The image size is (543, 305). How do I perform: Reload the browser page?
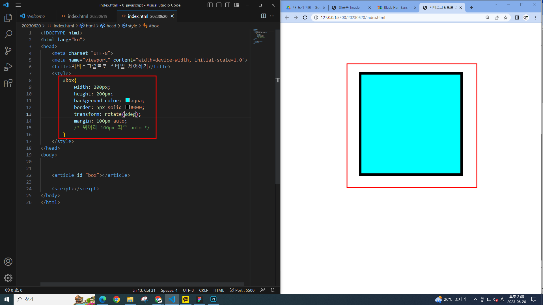305,18
